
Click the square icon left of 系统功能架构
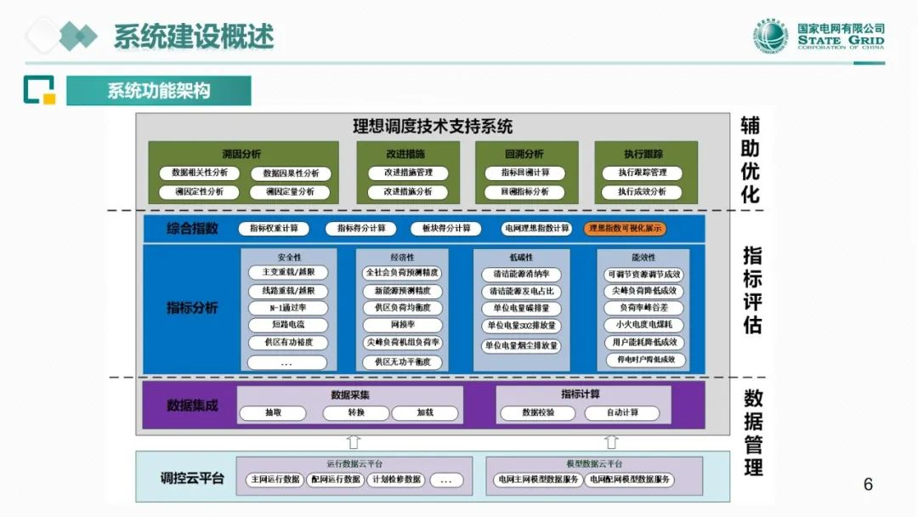click(39, 90)
